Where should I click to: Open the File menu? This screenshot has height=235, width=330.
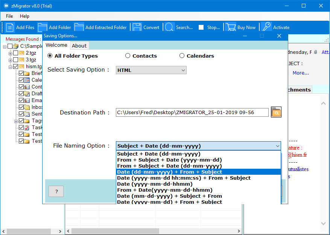click(9, 16)
